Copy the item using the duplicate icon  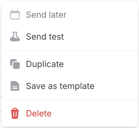tap(15, 64)
